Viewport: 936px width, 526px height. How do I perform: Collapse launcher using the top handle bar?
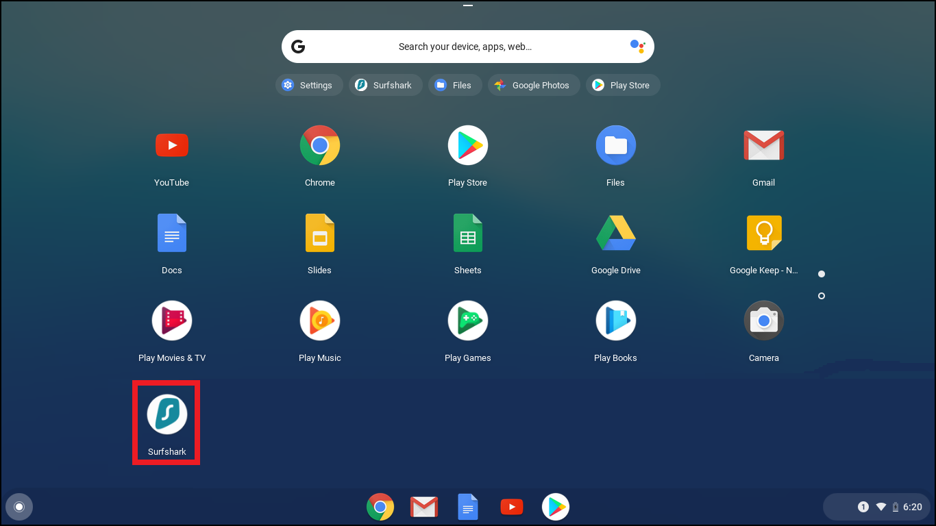[468, 5]
